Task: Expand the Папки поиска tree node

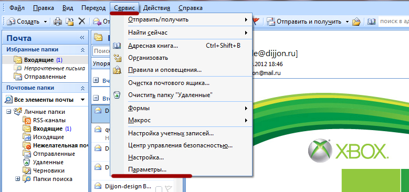Action: click(17, 179)
